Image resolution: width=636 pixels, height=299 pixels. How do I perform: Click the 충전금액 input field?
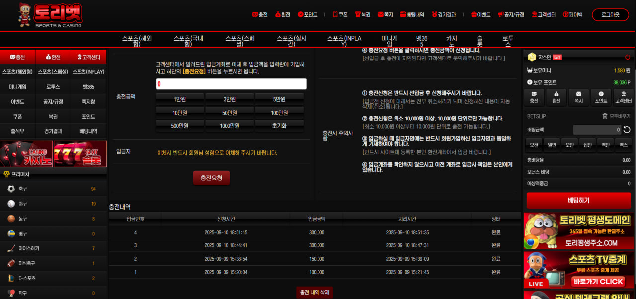tap(231, 84)
